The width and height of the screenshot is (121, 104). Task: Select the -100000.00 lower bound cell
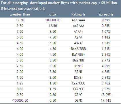click(x=20, y=101)
